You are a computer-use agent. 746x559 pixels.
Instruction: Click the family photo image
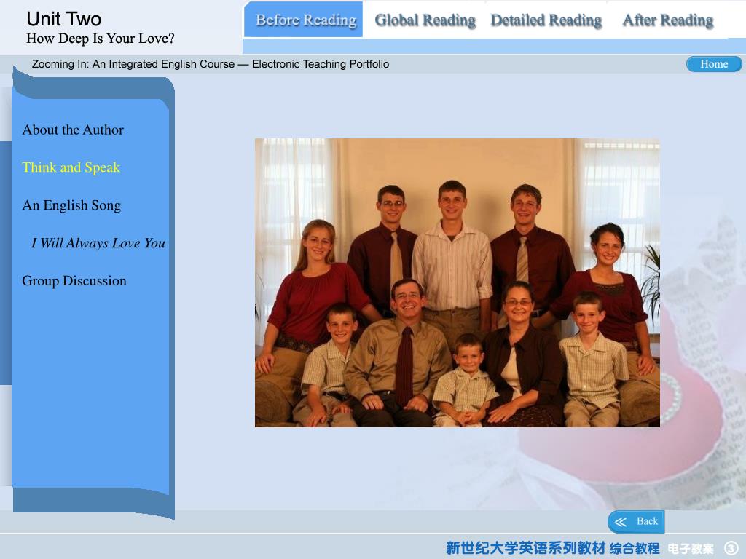[x=458, y=282]
